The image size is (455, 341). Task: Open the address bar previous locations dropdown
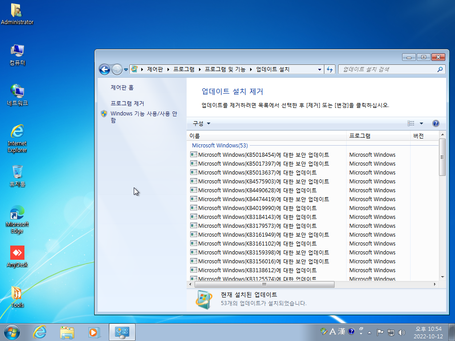click(319, 69)
